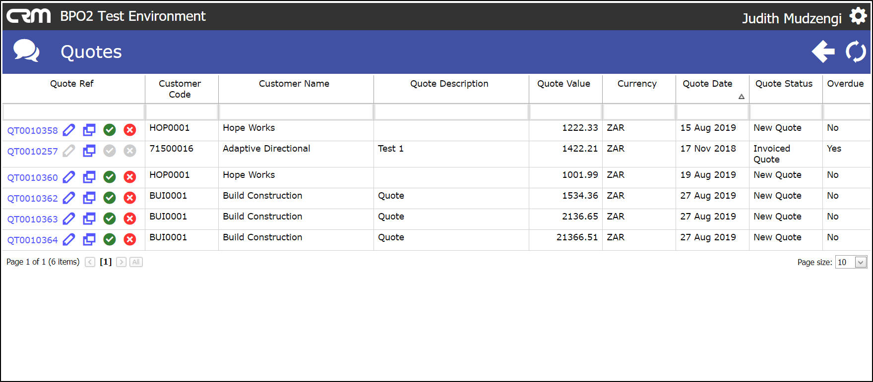Accept quote QT0010363 with the green checkmark
Image resolution: width=873 pixels, height=382 pixels.
[110, 218]
